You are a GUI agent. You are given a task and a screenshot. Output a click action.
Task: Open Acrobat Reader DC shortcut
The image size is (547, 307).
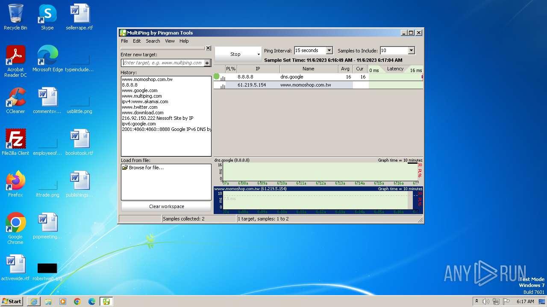click(15, 61)
